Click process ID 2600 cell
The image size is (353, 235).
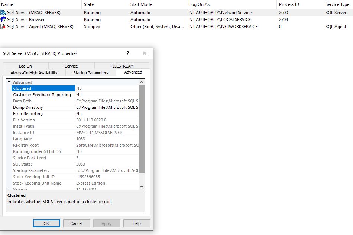point(284,13)
